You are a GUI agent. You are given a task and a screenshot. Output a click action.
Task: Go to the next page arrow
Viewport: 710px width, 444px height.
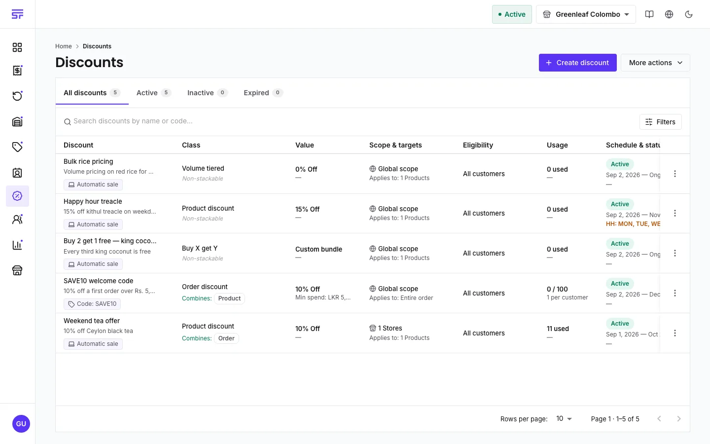pos(679,419)
